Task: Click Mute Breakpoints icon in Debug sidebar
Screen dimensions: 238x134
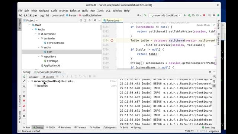Action: coord(24,111)
